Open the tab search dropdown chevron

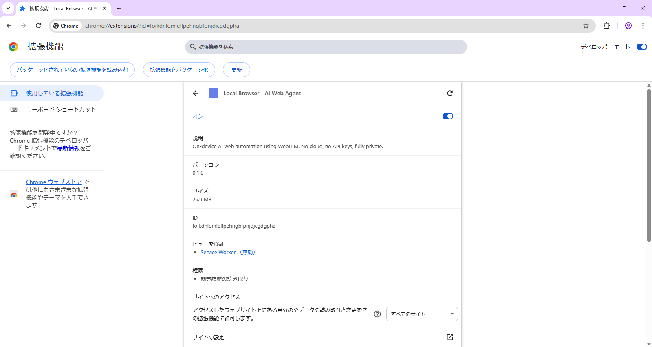pos(8,8)
